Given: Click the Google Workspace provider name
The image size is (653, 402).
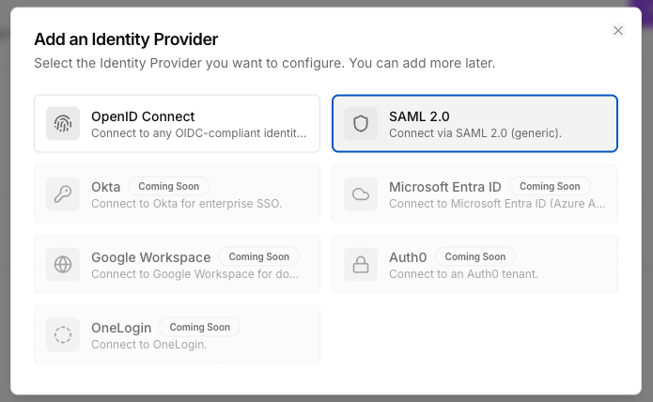Looking at the screenshot, I should (151, 257).
